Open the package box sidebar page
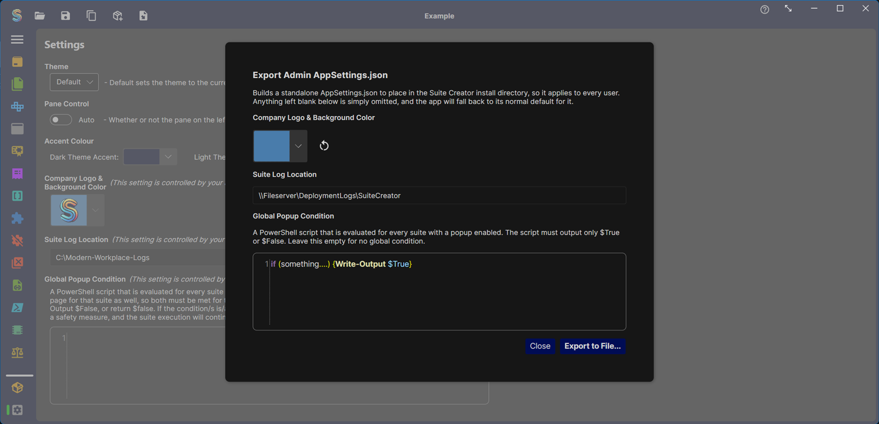 (x=17, y=388)
